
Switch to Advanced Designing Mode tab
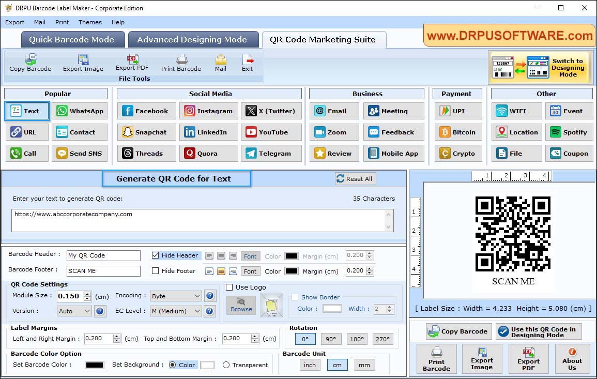pyautogui.click(x=193, y=40)
